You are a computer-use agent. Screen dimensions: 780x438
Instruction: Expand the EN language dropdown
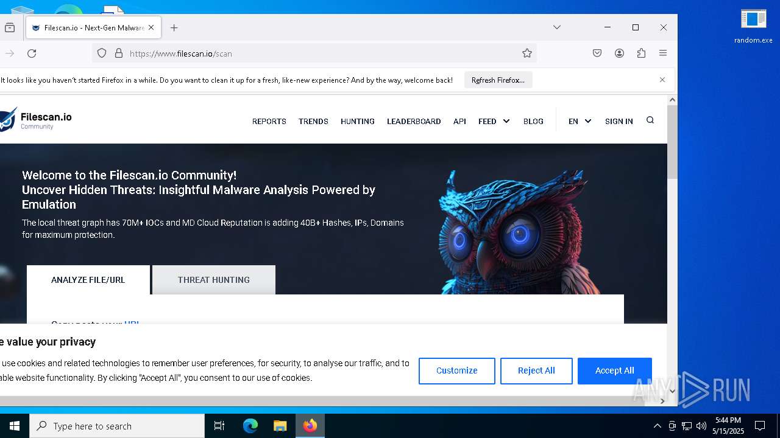point(580,121)
